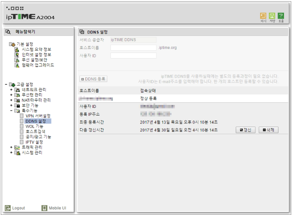Click the DDNS 설정 panel header icon
Viewport: 292px width, 215px height.
point(82,32)
